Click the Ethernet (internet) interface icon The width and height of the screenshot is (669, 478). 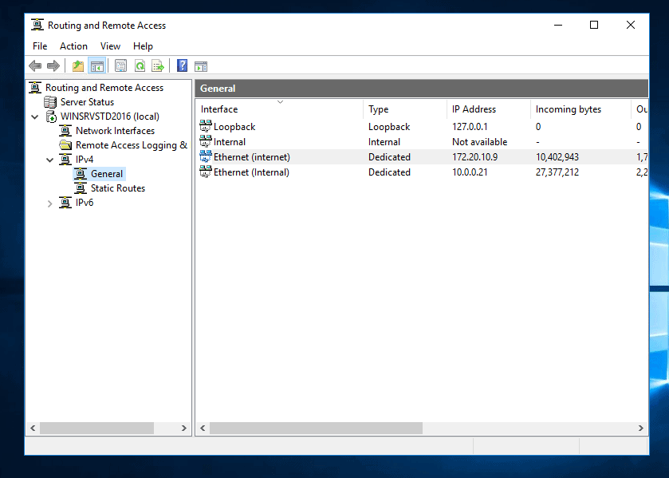click(206, 156)
